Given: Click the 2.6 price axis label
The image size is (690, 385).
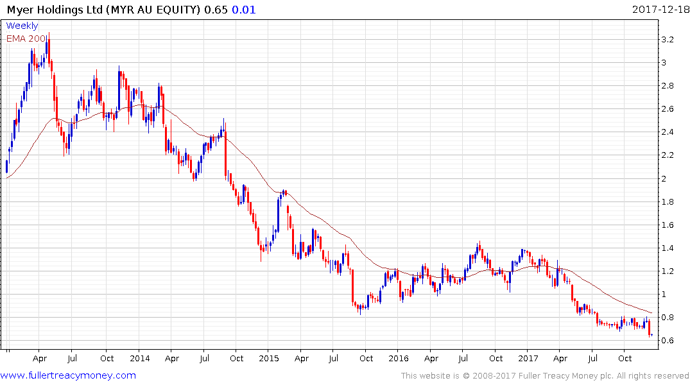Looking at the screenshot, I should [x=667, y=109].
